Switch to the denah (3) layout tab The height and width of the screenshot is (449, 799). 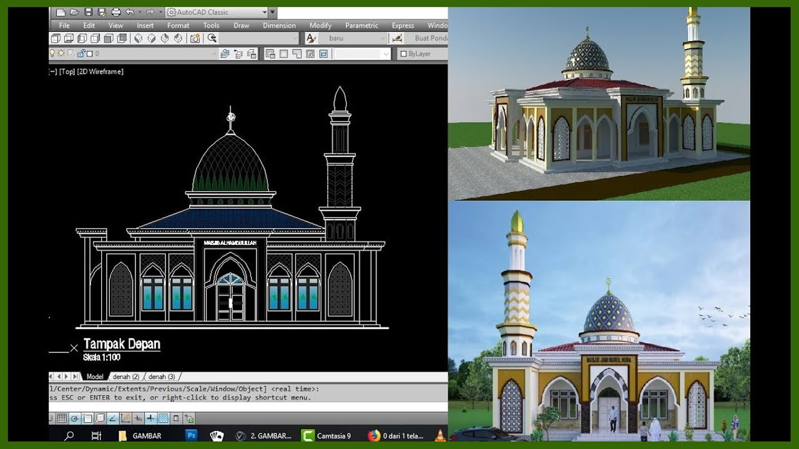click(162, 377)
